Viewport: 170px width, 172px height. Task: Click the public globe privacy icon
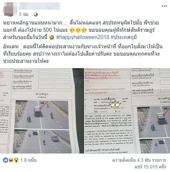pyautogui.click(x=36, y=15)
